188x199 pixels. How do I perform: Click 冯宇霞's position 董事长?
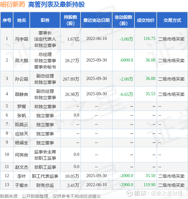pos(45,33)
